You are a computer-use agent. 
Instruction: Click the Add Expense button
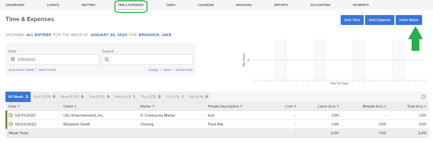[380, 20]
